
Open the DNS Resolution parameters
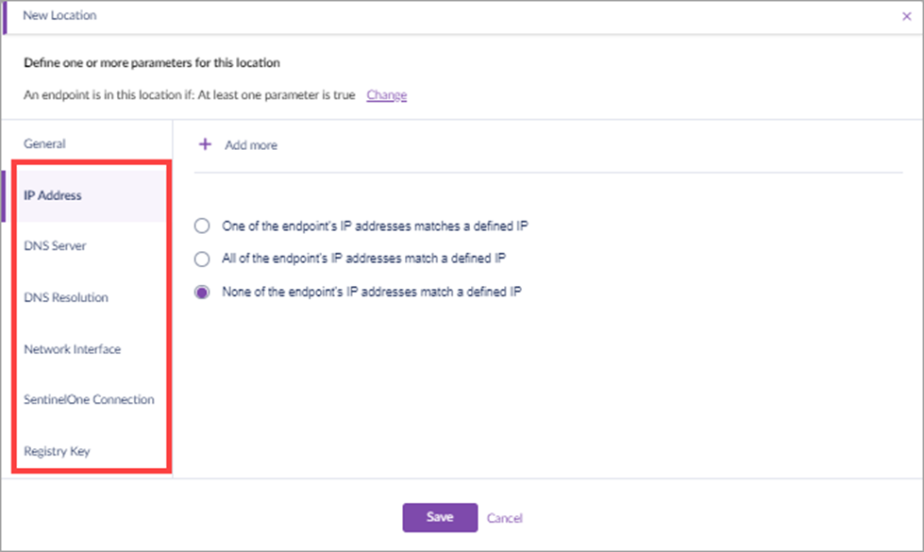click(66, 298)
